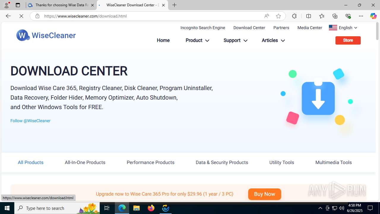Select the All Products tab
The width and height of the screenshot is (380, 214).
pos(31,162)
